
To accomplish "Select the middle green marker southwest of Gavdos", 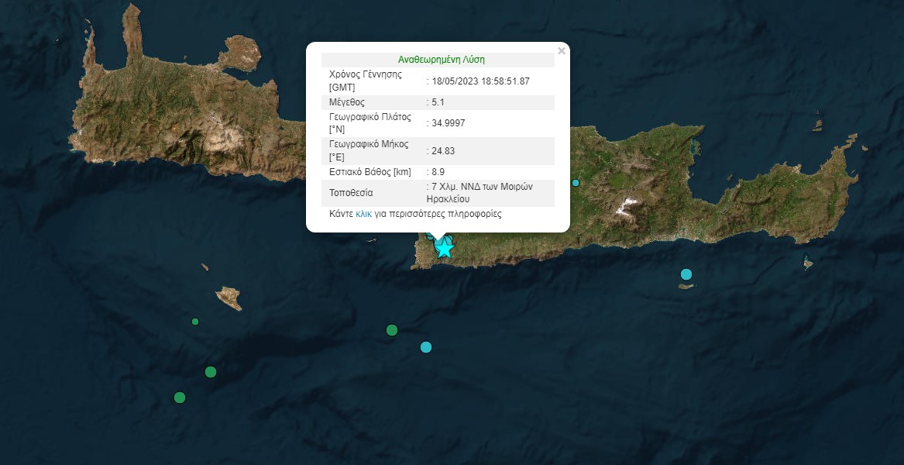I will tap(211, 372).
